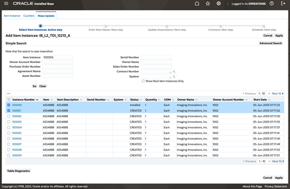Open settings gear icon
Screen dimensions: 290x189
point(219,3)
